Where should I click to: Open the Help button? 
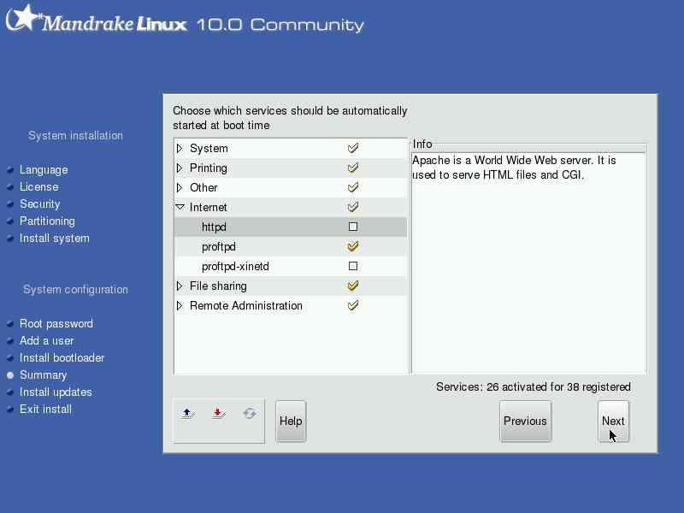[291, 422]
